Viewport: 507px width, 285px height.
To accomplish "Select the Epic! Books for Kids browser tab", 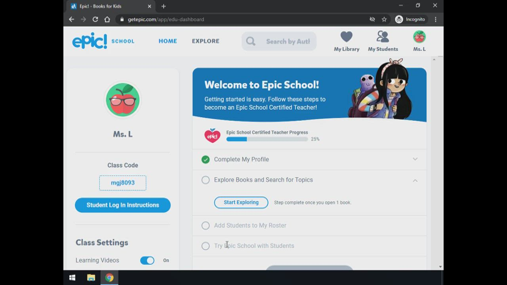I will (111, 6).
